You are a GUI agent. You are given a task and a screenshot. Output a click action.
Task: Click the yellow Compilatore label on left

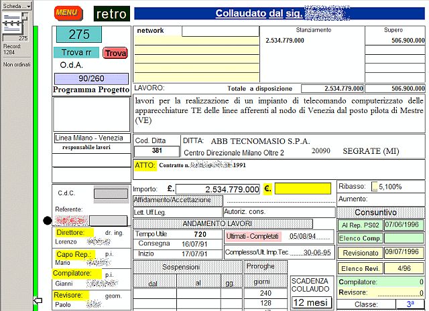click(77, 274)
